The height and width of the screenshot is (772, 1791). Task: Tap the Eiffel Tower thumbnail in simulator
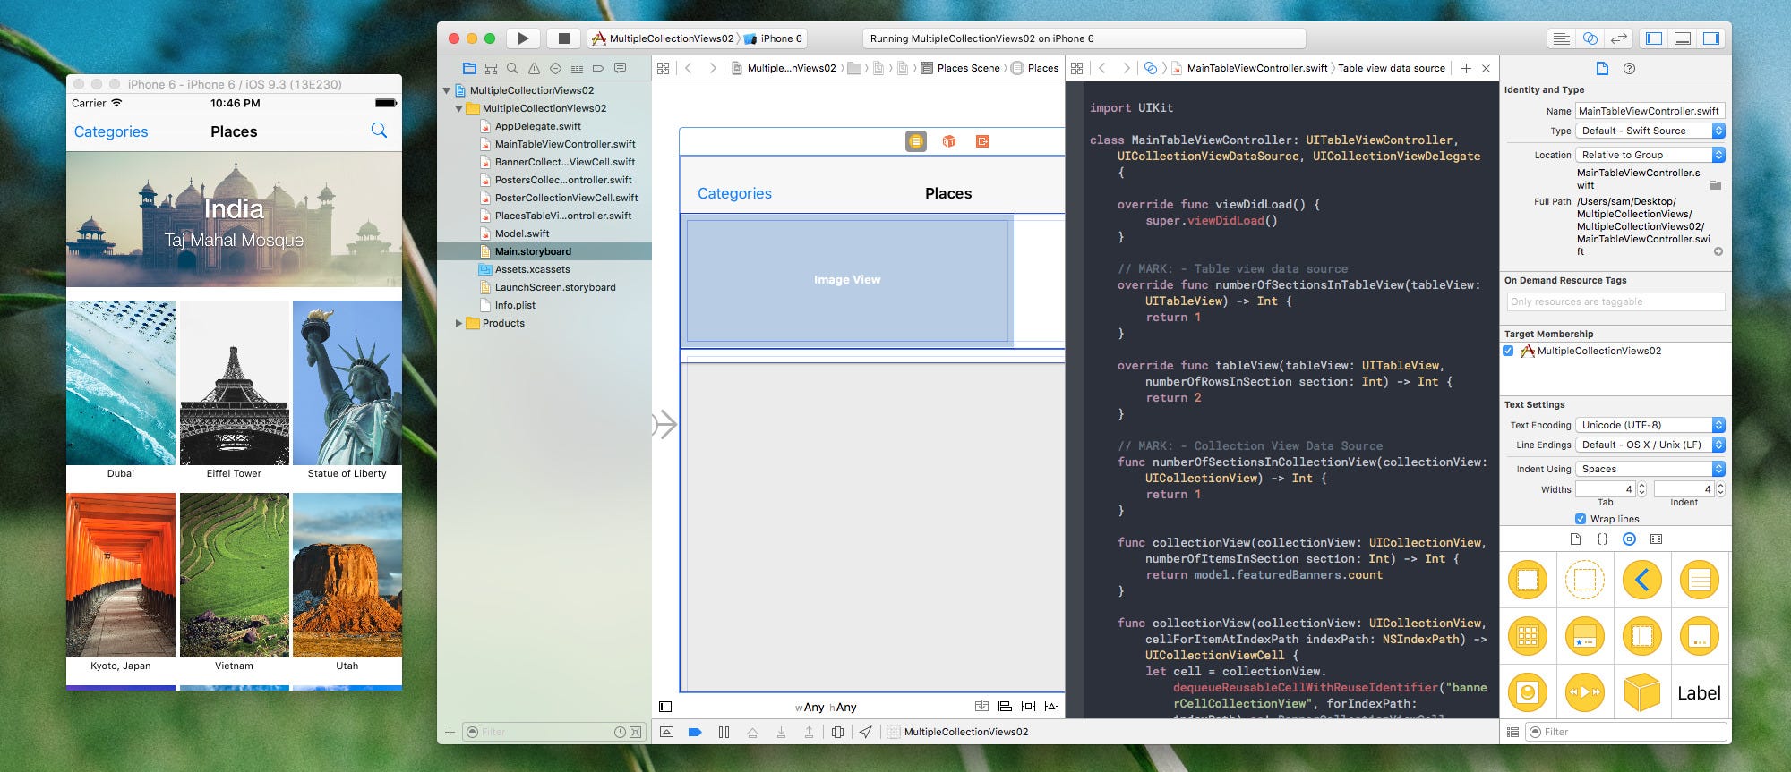point(235,382)
